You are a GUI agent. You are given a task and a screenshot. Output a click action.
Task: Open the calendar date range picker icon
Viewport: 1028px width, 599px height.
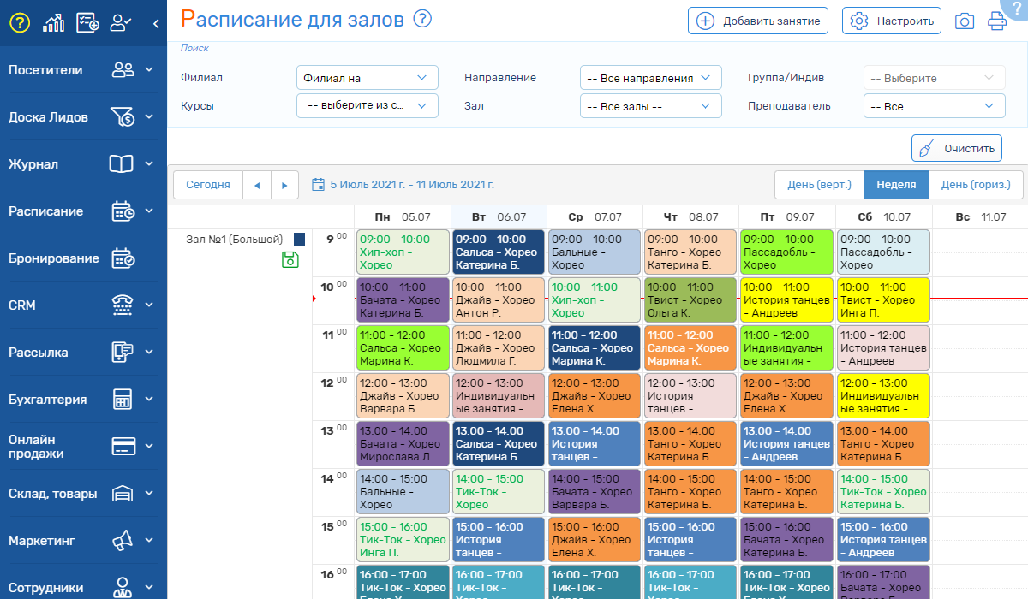[318, 184]
